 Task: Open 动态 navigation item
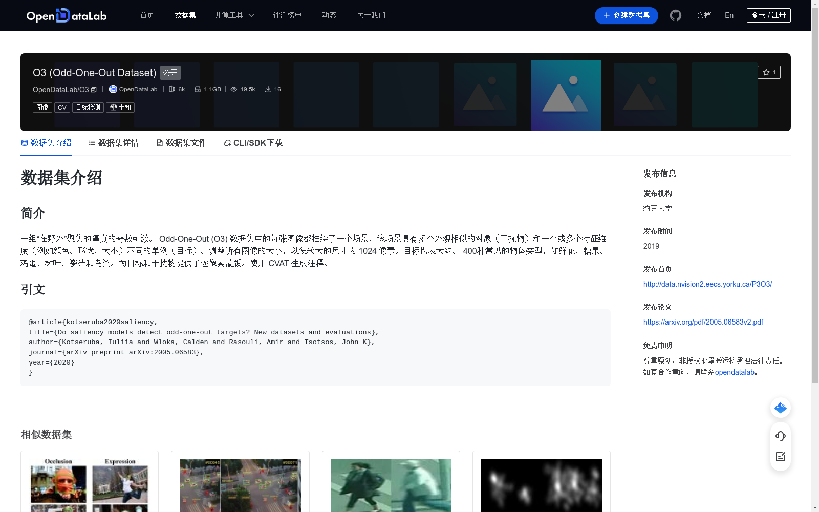click(x=329, y=15)
